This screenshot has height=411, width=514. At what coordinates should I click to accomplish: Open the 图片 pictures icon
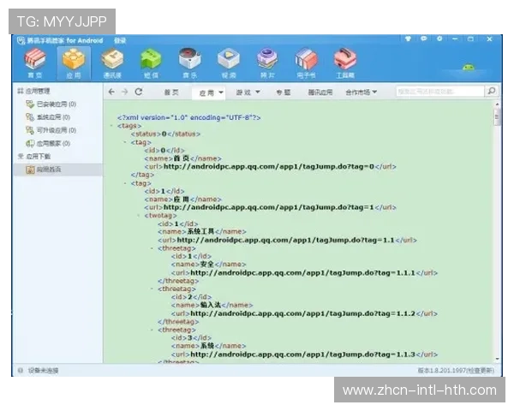coord(267,62)
